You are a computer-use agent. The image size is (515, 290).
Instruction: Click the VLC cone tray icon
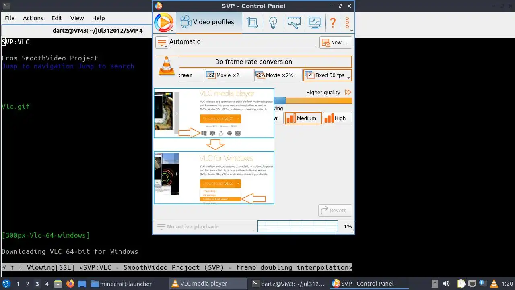coord(494,284)
